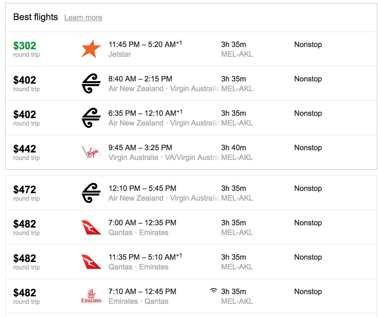Click Air New Zealand logo on 12:10 PM flight
This screenshot has width=378, height=317.
click(91, 193)
